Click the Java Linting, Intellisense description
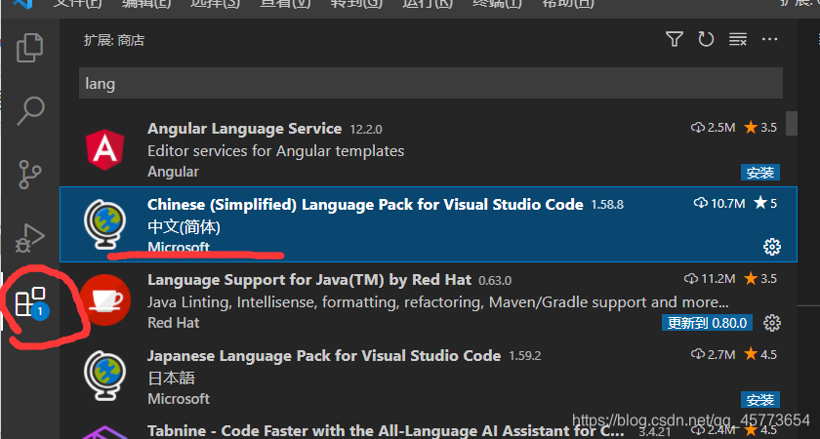820x439 pixels. (437, 302)
